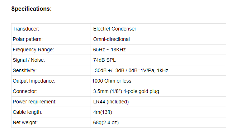The height and width of the screenshot is (135, 236).
Task: Click the Specifications heading
Action: 32,9
